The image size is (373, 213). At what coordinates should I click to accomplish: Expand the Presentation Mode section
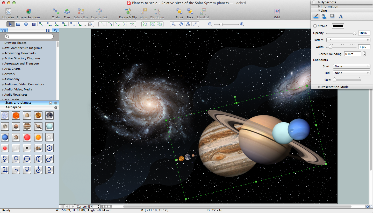tap(319, 87)
